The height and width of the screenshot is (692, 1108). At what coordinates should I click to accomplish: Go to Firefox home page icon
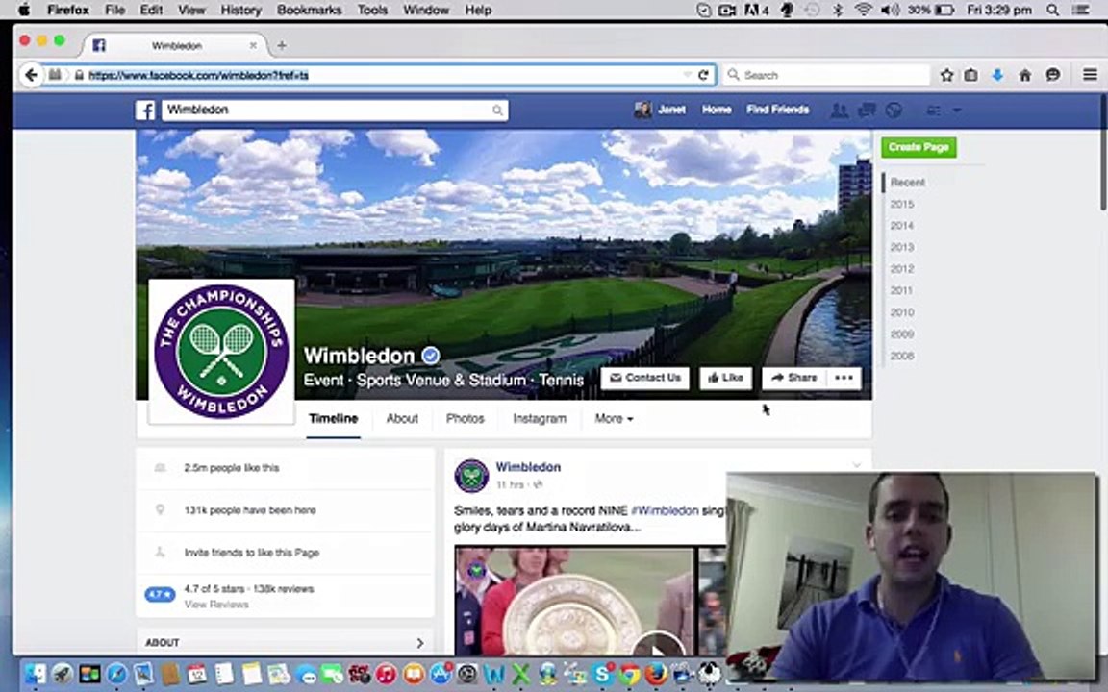1024,75
